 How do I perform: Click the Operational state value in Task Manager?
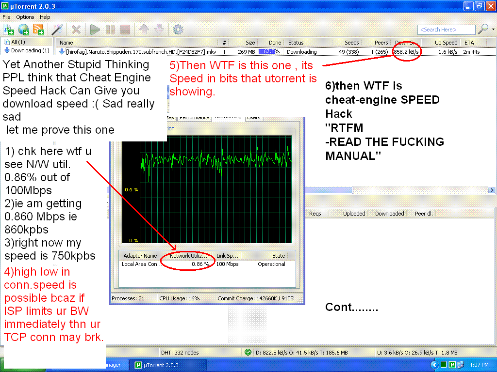[x=271, y=264]
